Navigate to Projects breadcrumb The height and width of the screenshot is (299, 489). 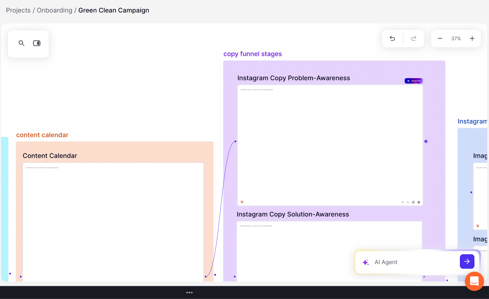click(18, 10)
